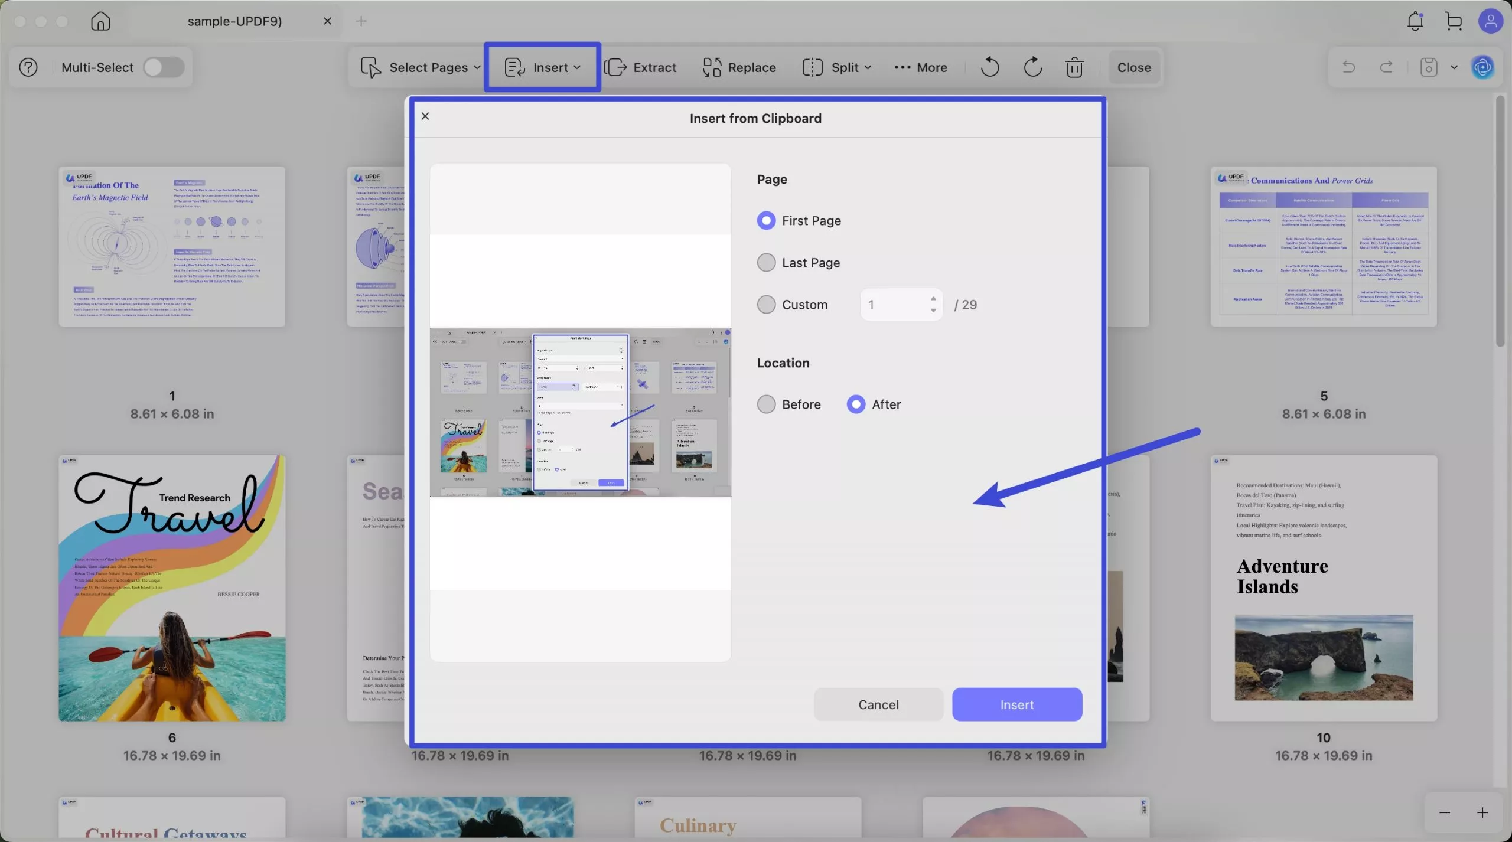Screen dimensions: 1512x842
Task: Open the notifications bell icon
Action: [x=1415, y=21]
